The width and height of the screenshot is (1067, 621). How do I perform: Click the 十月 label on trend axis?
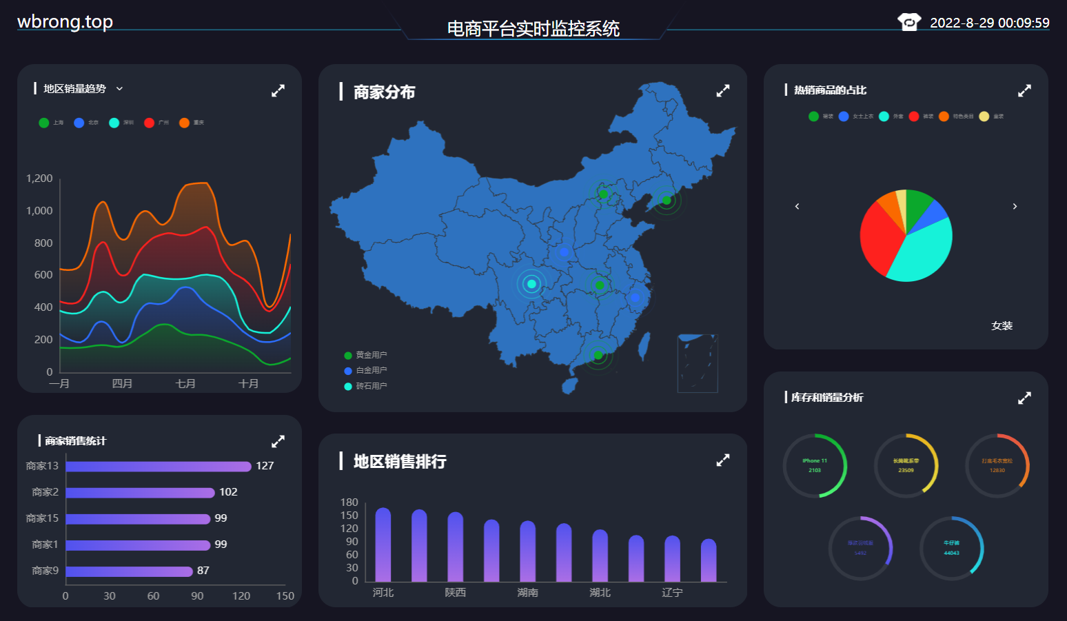pos(248,383)
